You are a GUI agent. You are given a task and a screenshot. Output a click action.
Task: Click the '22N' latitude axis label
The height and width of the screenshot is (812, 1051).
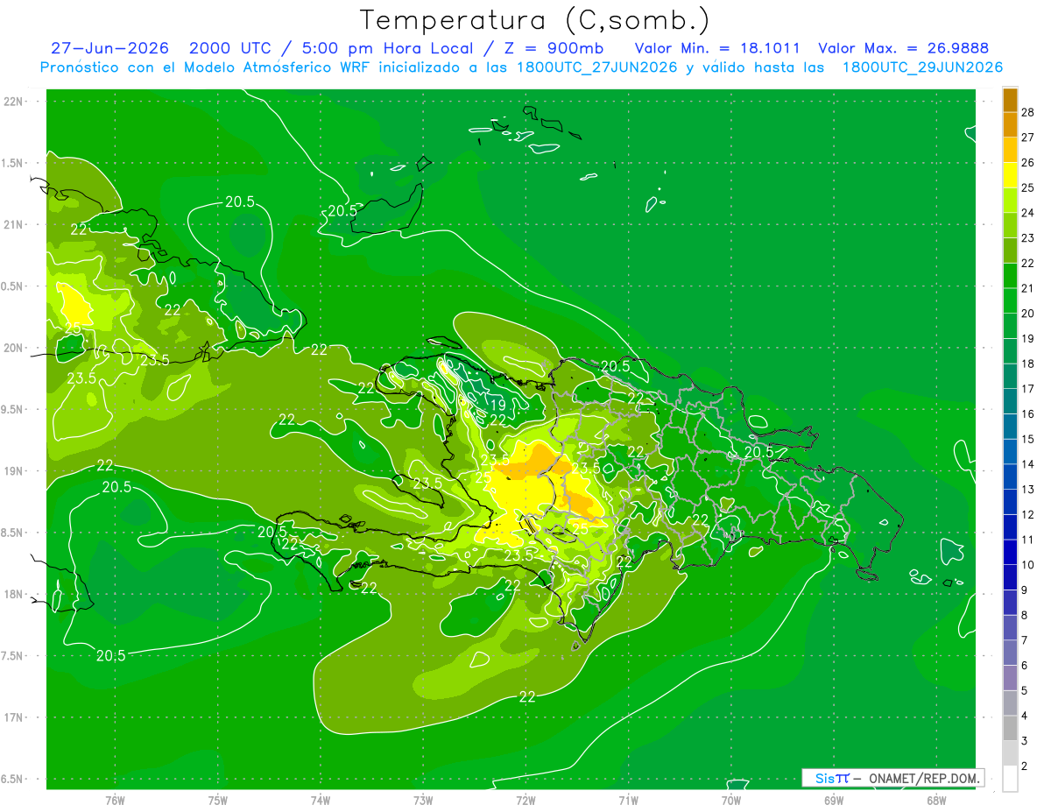pyautogui.click(x=13, y=102)
